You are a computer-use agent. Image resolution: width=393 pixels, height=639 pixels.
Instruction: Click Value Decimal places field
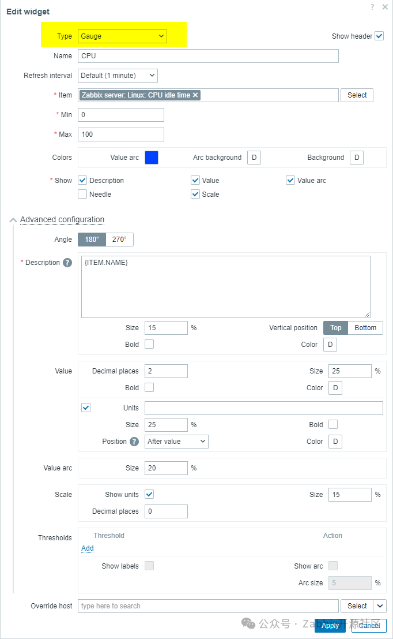pyautogui.click(x=166, y=371)
